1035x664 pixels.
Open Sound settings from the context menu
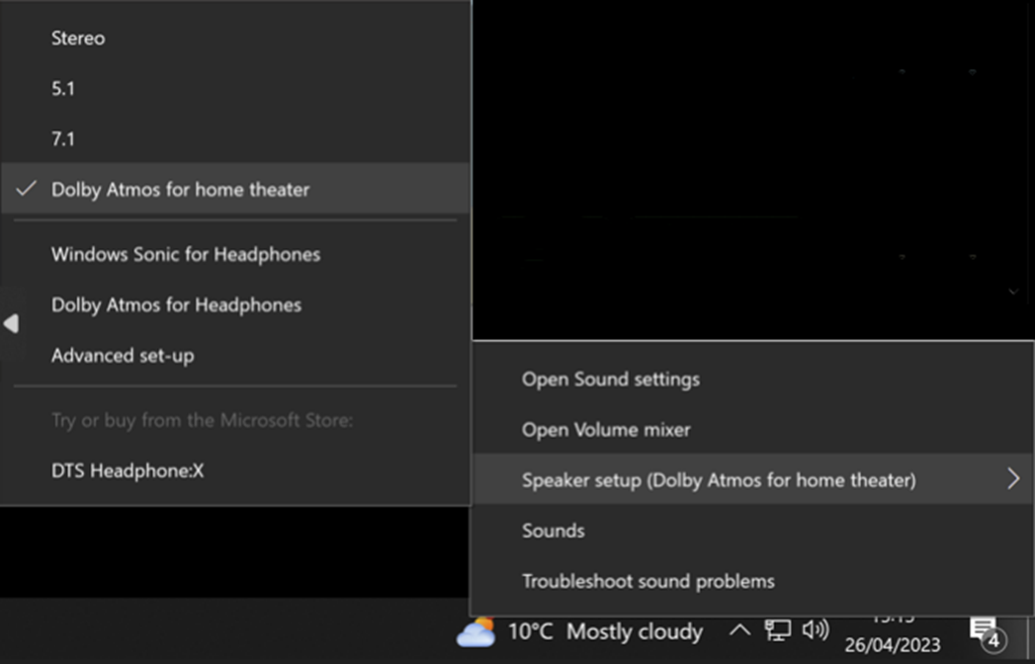pos(611,379)
